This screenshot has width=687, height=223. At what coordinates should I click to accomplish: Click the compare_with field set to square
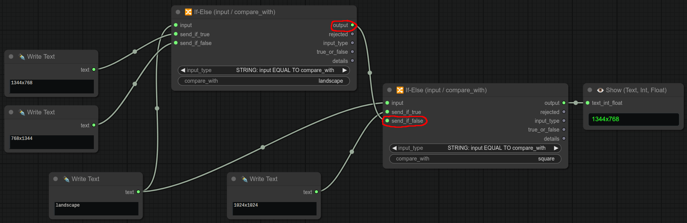(x=475, y=159)
